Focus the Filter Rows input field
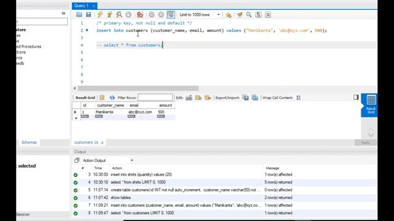The image size is (394, 221). tap(155, 98)
